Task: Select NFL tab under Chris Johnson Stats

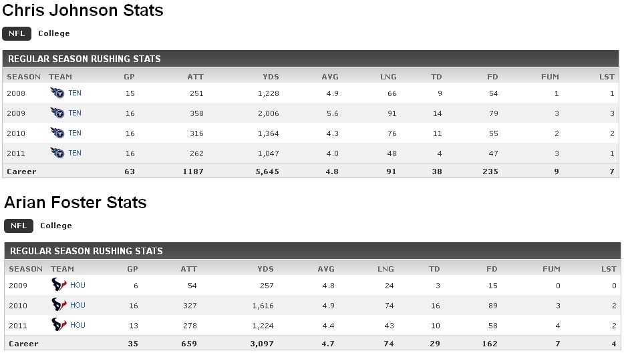Action: click(17, 33)
